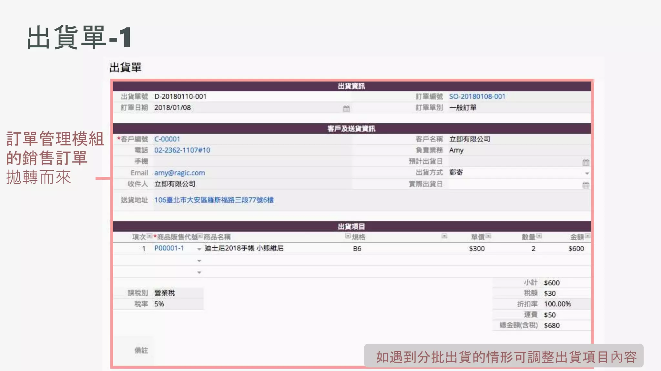This screenshot has width=661, height=371.
Task: Click the 規格 cell B6
Action: click(357, 249)
